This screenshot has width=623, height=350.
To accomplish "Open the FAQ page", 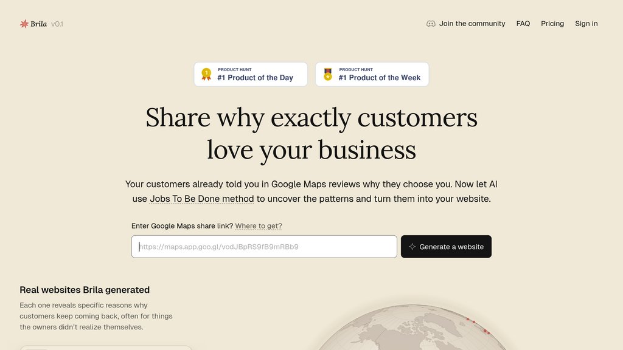I will pos(523,24).
